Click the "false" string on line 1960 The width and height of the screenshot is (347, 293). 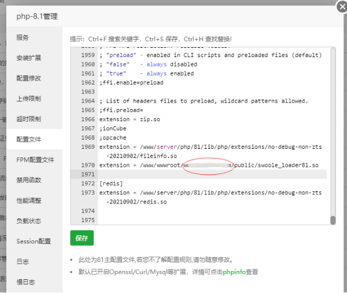(118, 65)
